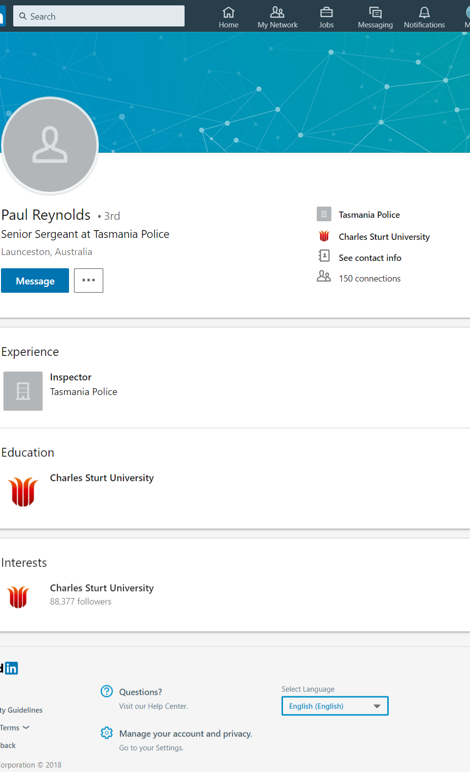Open See contact info link
Image resolution: width=470 pixels, height=772 pixels.
(x=370, y=258)
